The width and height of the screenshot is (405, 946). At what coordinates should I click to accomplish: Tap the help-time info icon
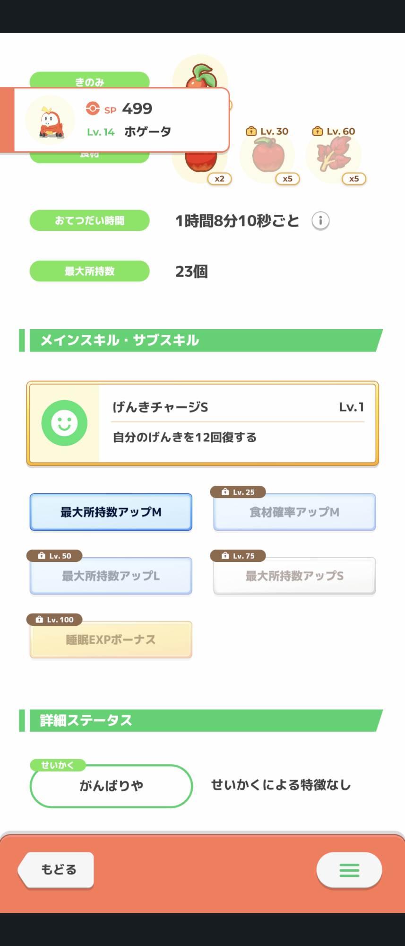(x=320, y=221)
